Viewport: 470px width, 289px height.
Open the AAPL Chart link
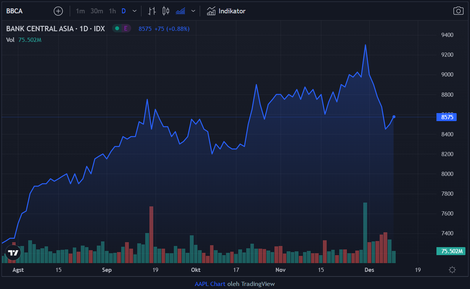pyautogui.click(x=210, y=284)
